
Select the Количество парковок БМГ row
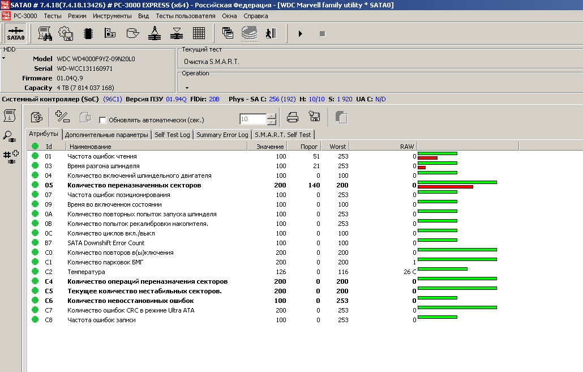point(272,262)
